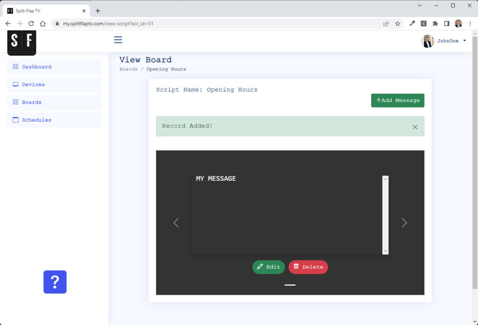
Task: Open JohnDoe user dropdown
Action: pyautogui.click(x=444, y=41)
